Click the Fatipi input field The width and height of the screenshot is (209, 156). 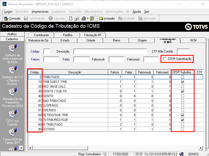pos(82,59)
